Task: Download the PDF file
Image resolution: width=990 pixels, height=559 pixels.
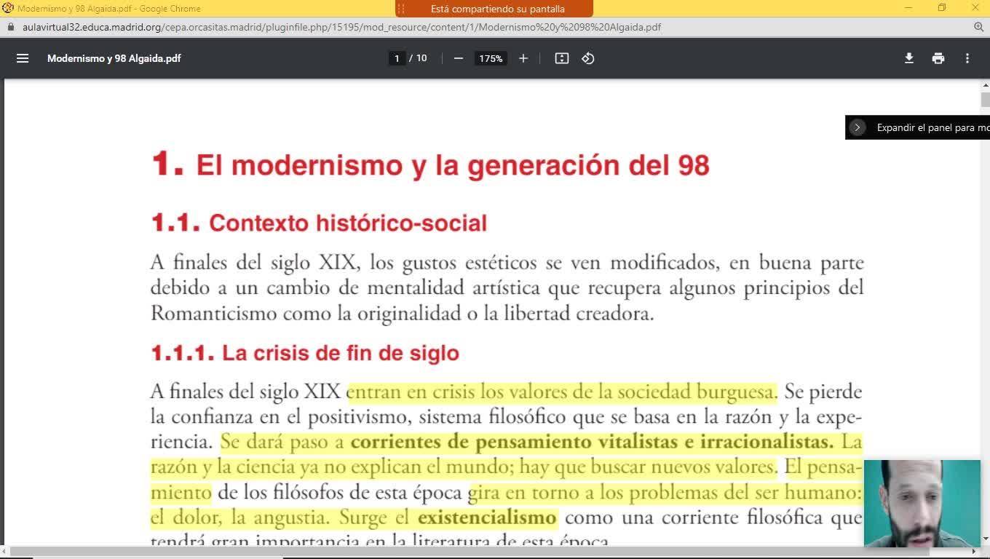Action: (x=909, y=58)
